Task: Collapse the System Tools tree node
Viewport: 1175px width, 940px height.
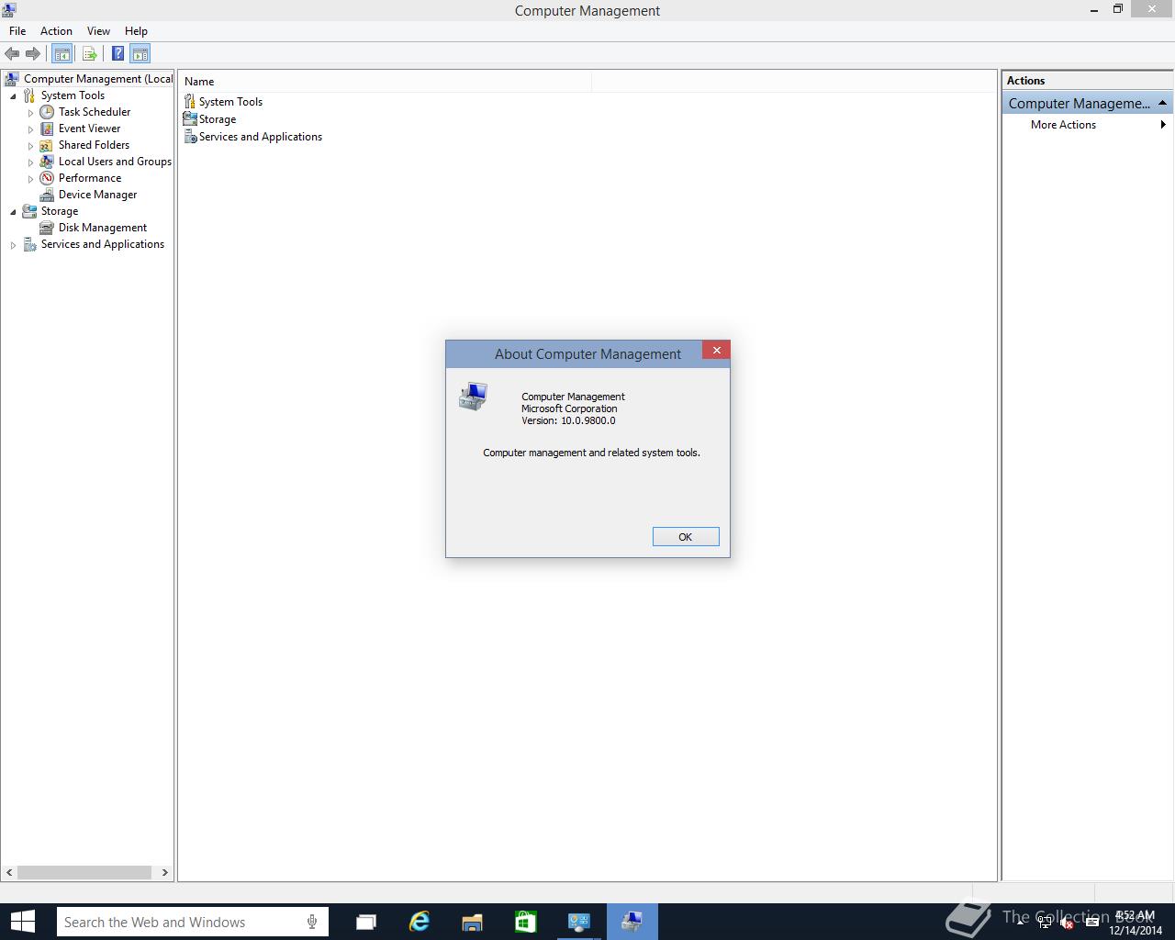Action: tap(13, 96)
